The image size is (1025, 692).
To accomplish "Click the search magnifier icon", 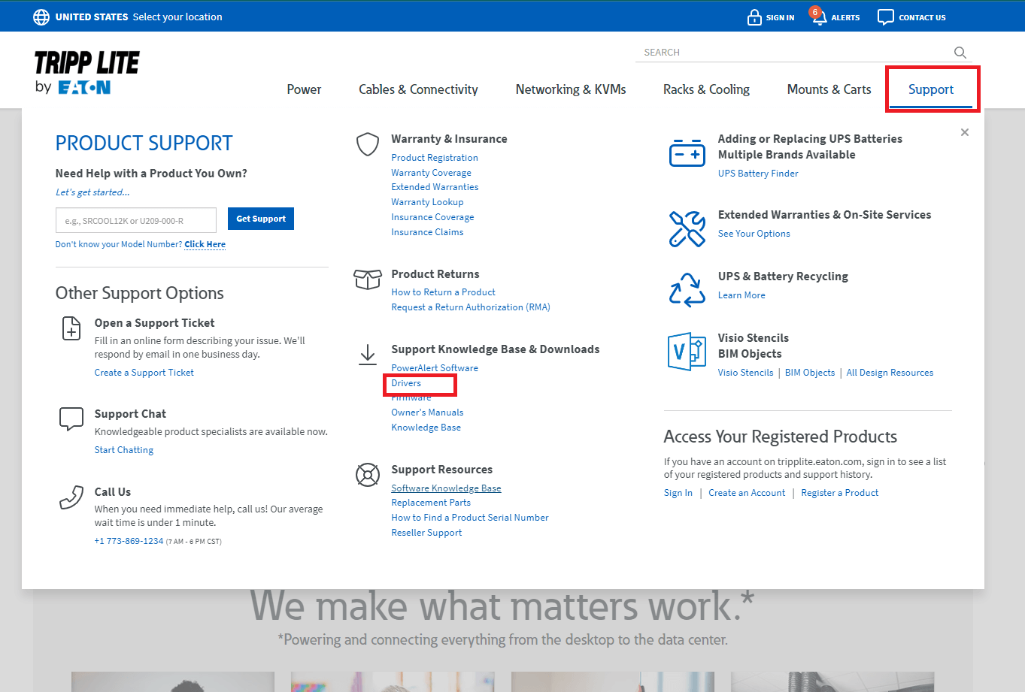I will (960, 53).
